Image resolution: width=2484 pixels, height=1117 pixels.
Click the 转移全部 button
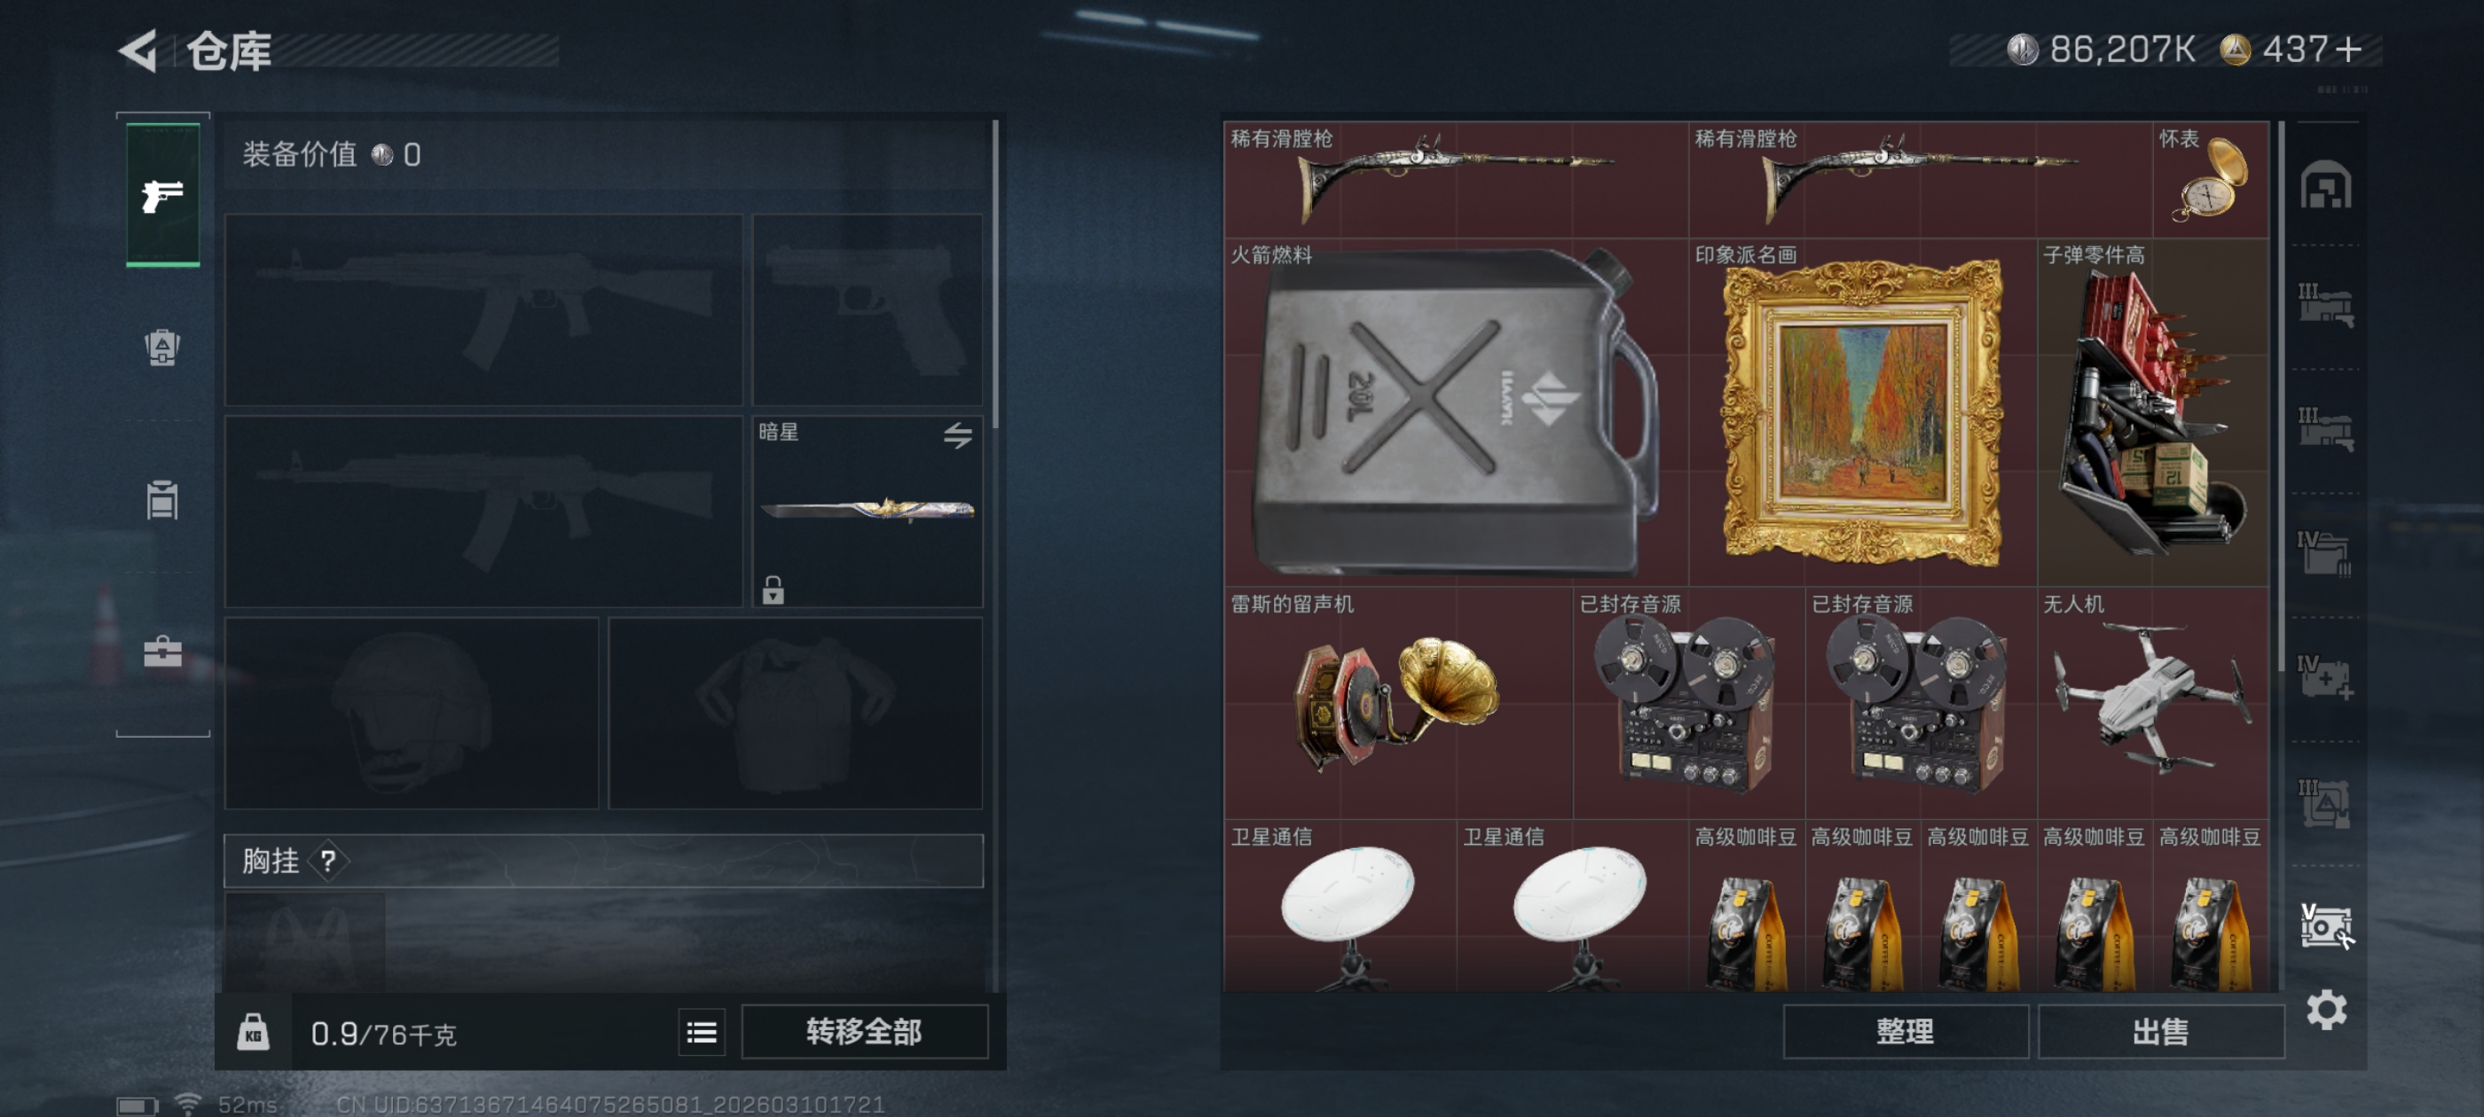[864, 1032]
